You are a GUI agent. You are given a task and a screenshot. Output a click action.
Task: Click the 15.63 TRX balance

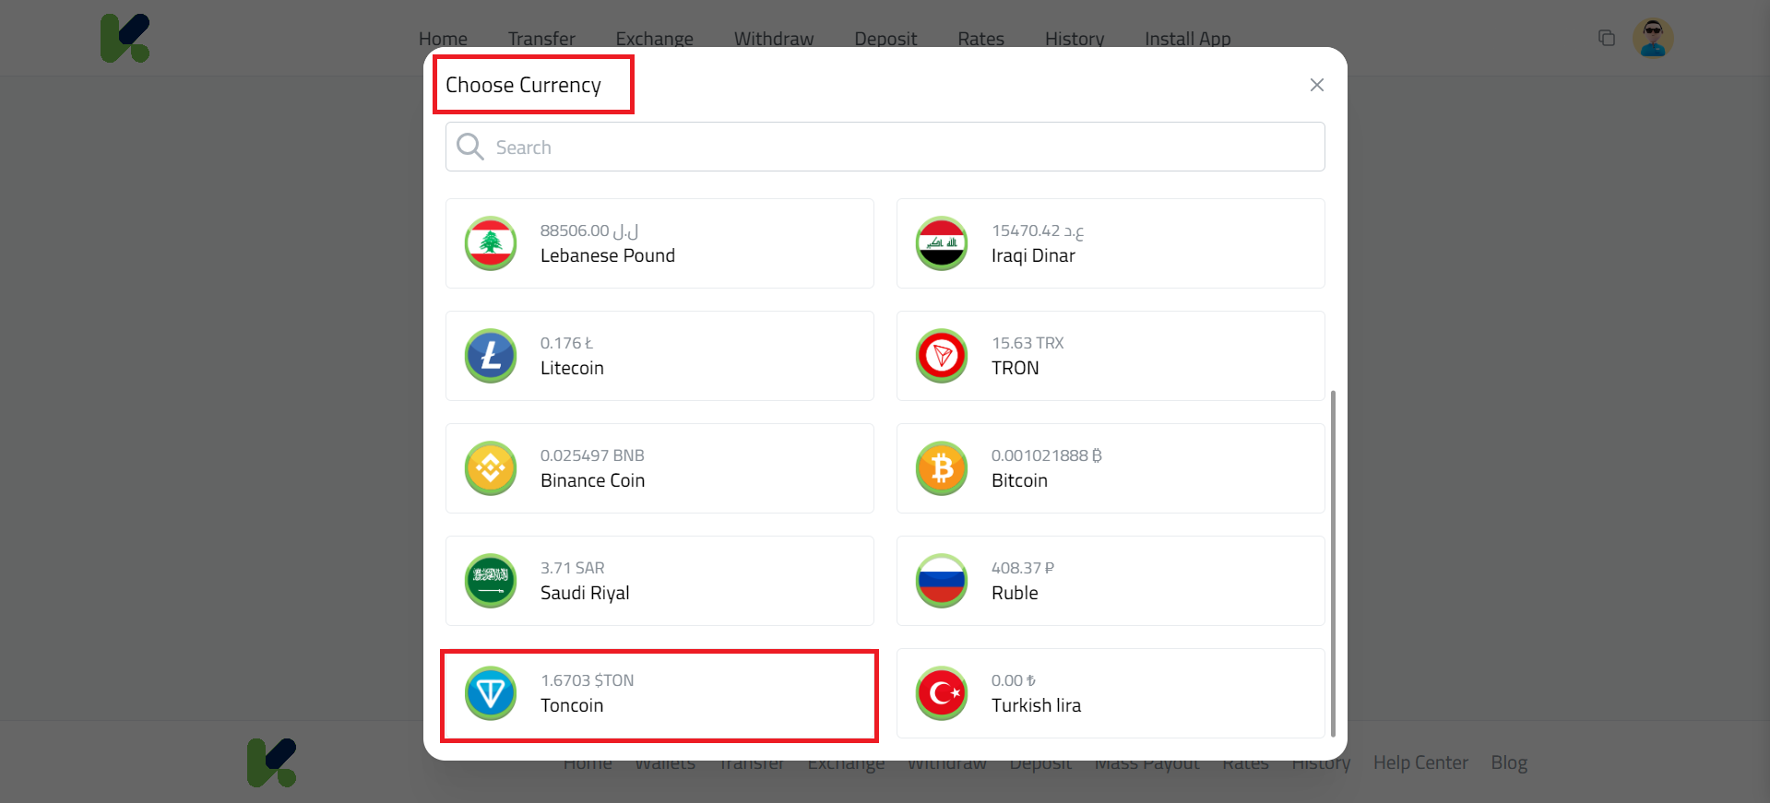(x=1028, y=343)
